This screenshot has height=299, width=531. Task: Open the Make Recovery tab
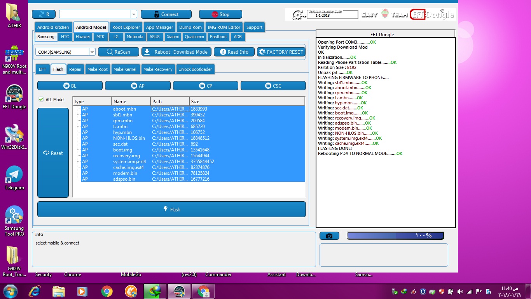pos(158,69)
